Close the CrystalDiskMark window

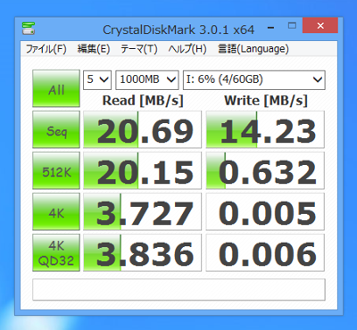(320, 26)
